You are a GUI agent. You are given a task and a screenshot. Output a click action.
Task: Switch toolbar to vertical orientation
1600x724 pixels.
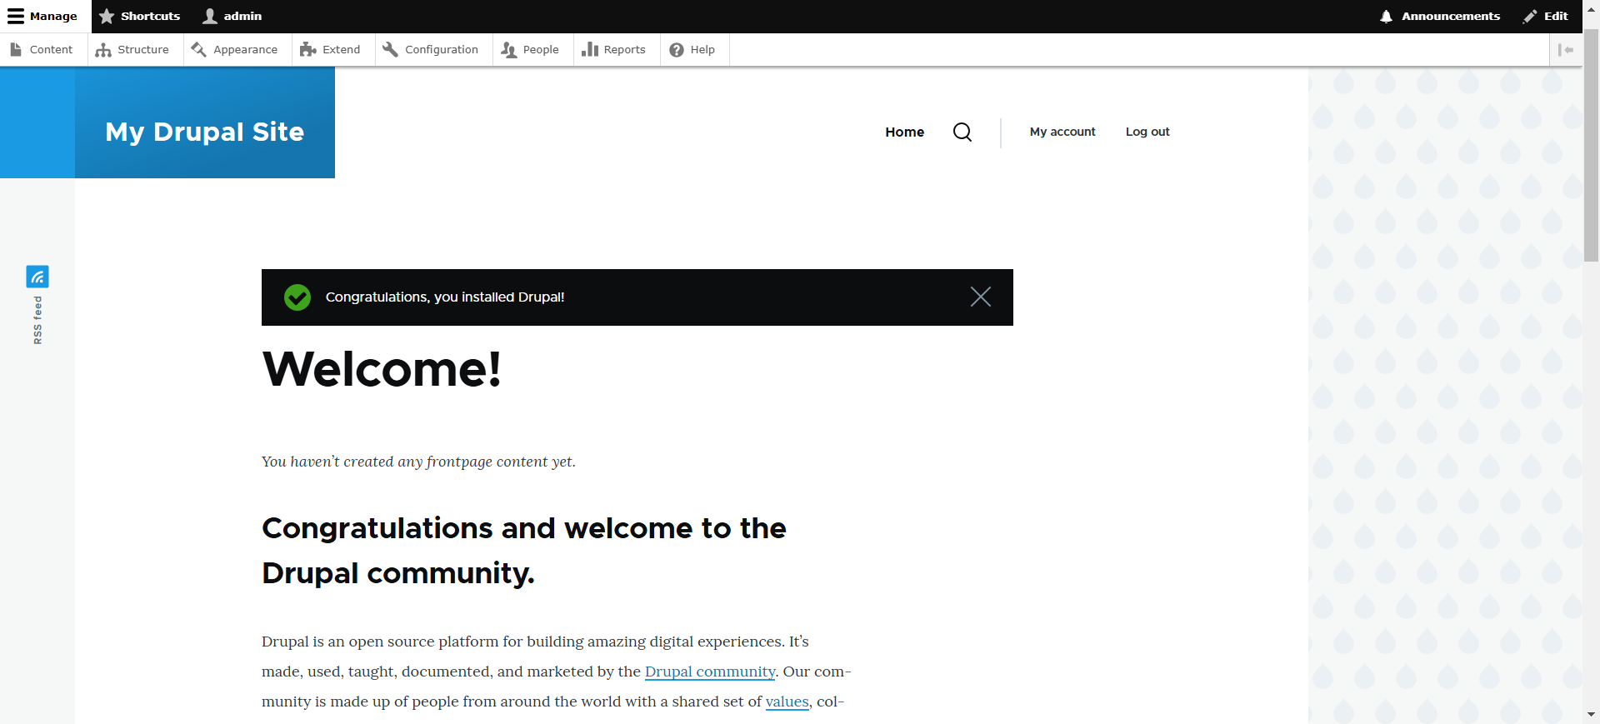tap(1566, 50)
